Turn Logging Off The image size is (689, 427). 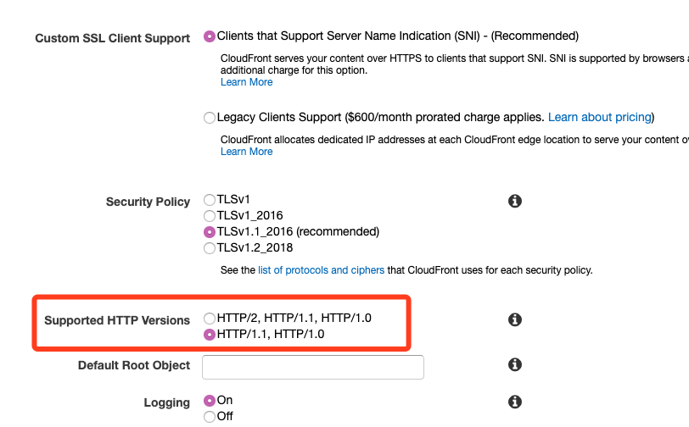[210, 417]
